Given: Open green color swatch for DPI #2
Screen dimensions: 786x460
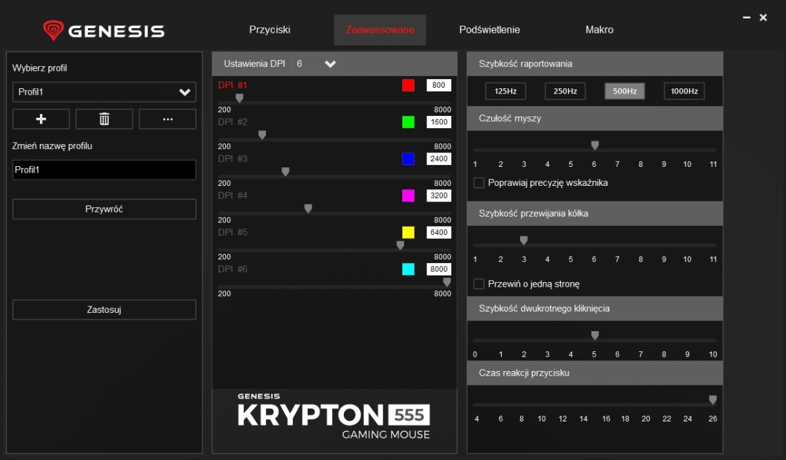Looking at the screenshot, I should [x=409, y=122].
